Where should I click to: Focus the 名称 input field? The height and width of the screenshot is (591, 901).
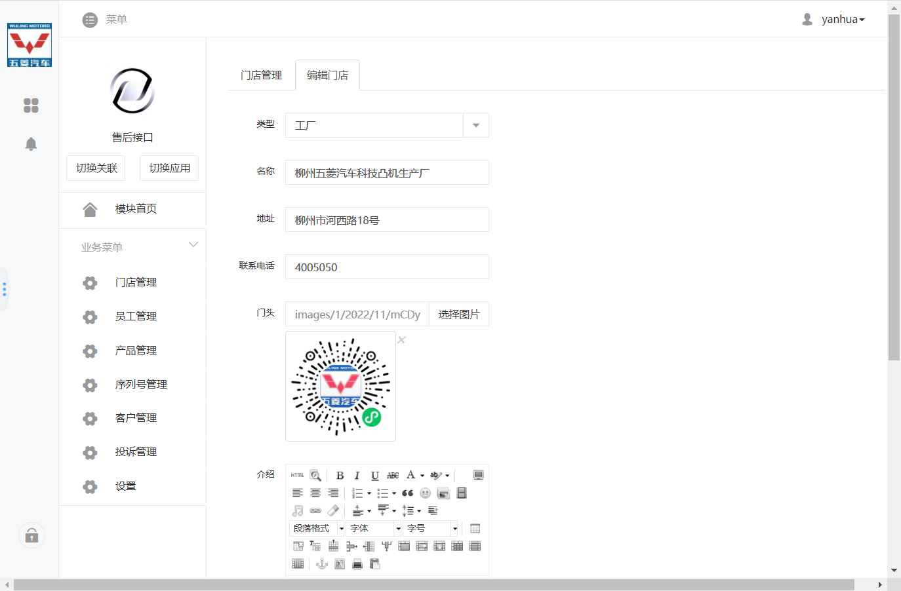tap(387, 172)
